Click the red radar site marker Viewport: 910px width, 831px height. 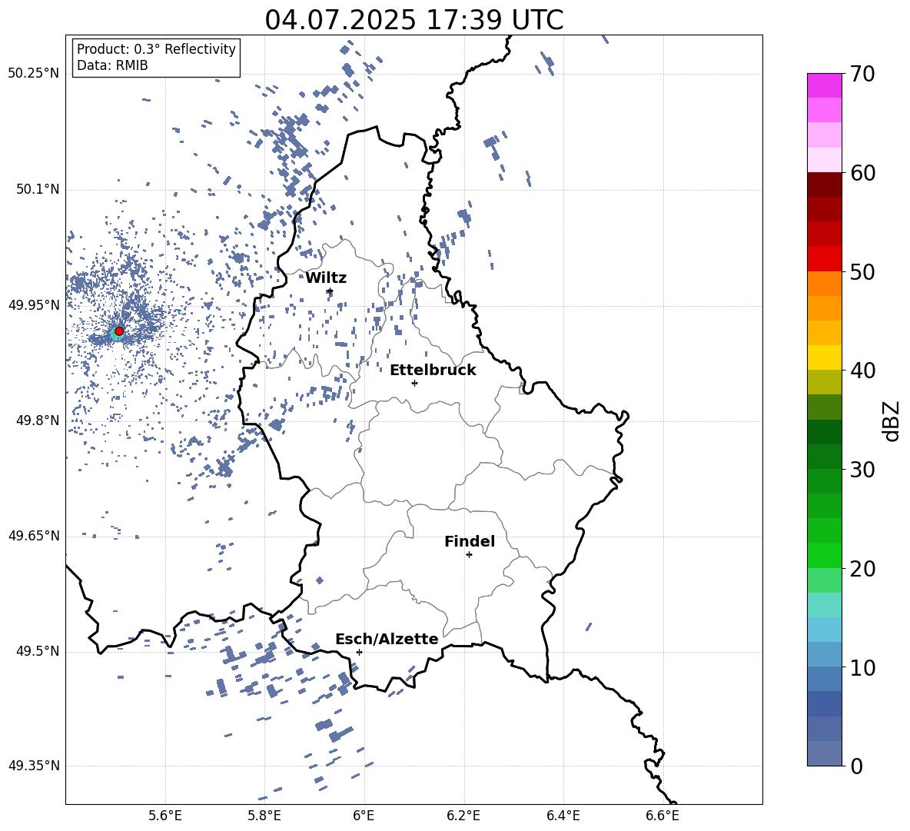[119, 331]
